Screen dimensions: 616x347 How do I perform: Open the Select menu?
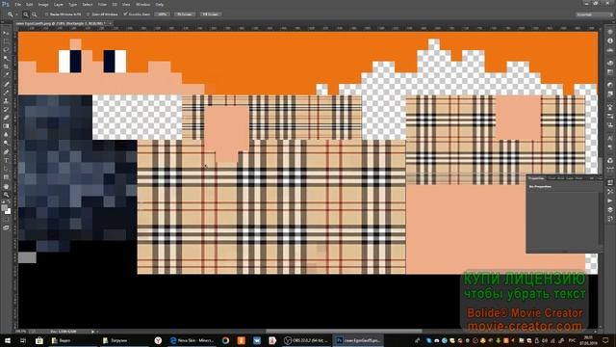tap(88, 4)
